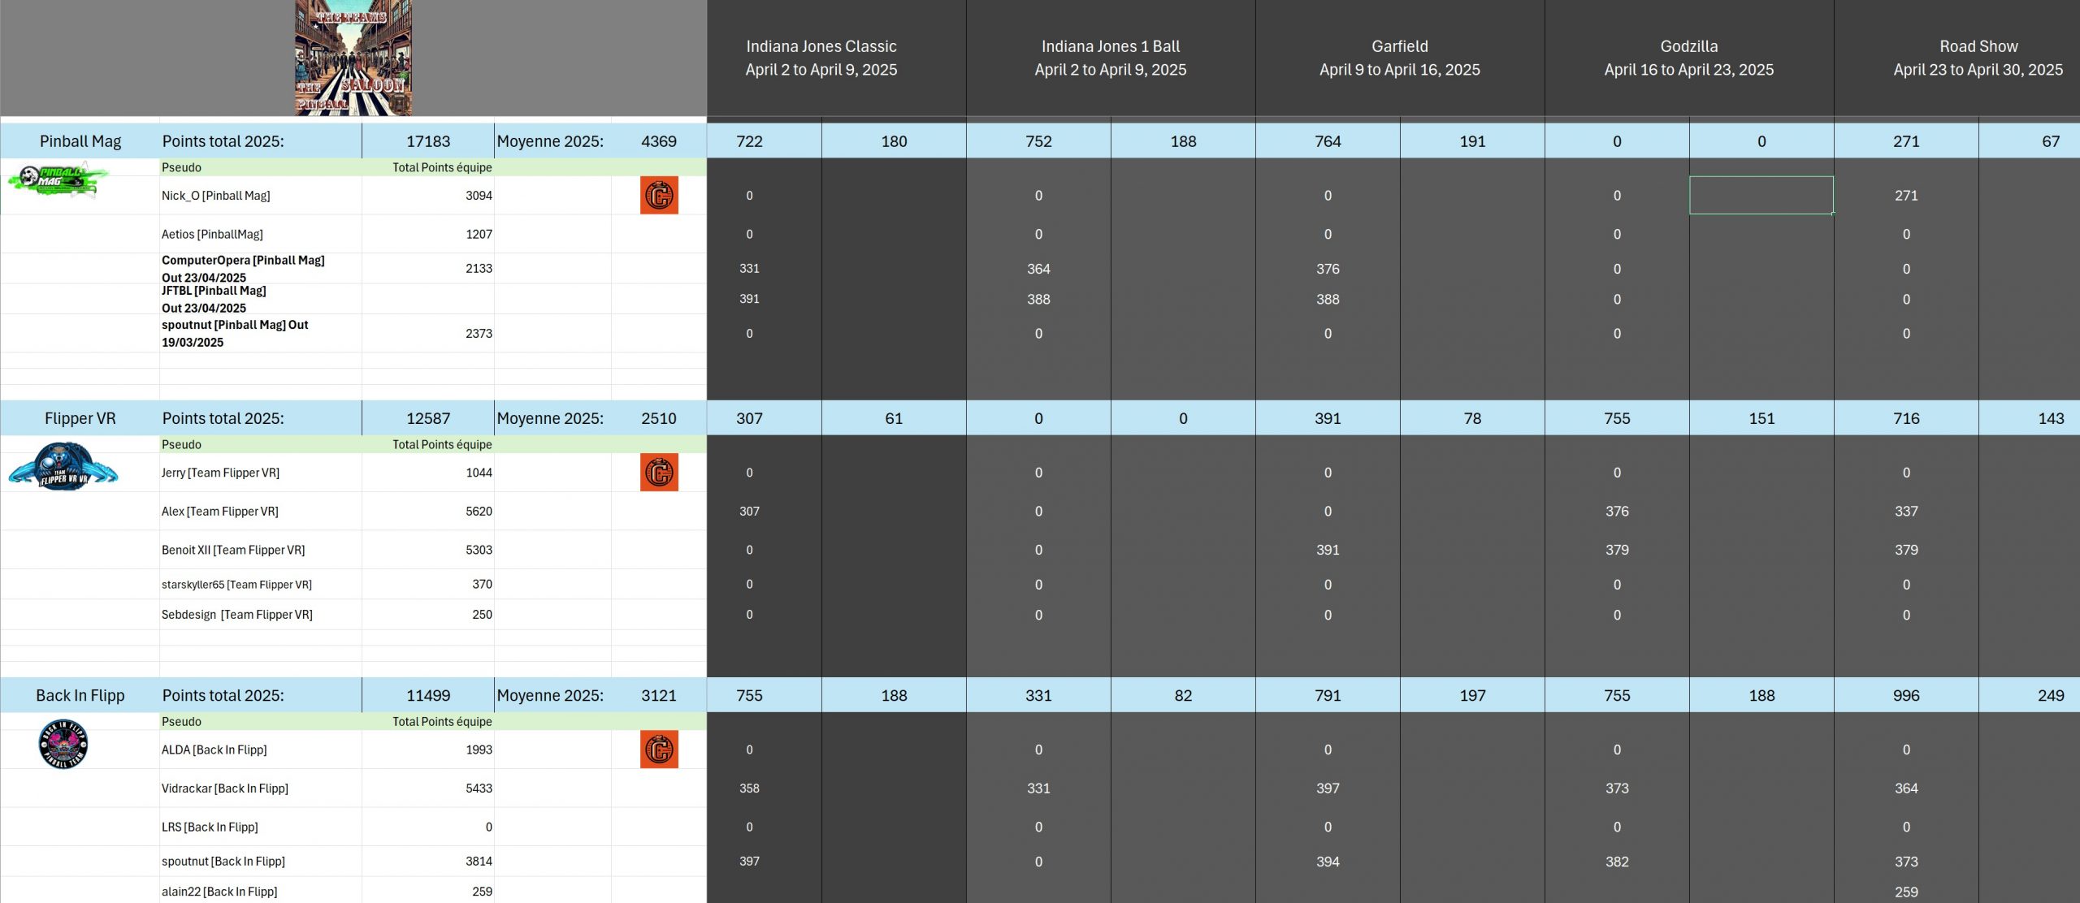Select Indiana Jones Classic header cell
2080x903 pixels.
(x=821, y=58)
